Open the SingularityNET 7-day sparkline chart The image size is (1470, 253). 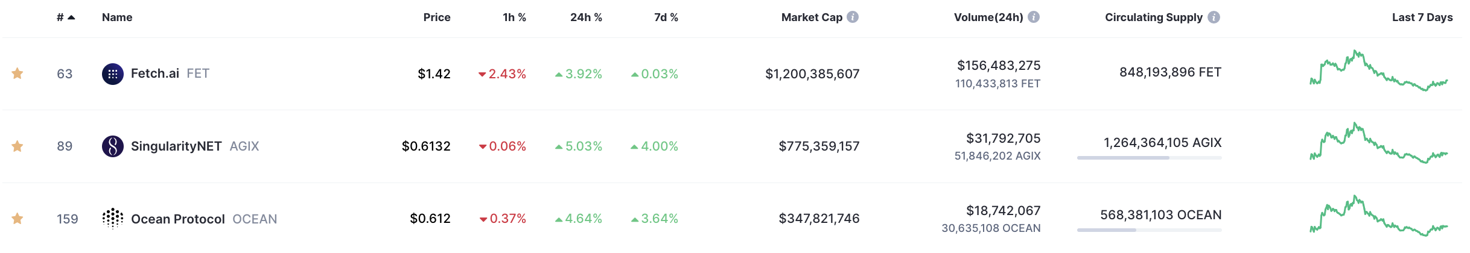click(1378, 143)
